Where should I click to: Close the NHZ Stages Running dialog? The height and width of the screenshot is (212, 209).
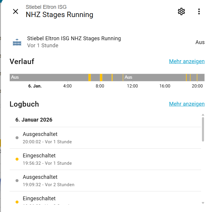tap(16, 11)
